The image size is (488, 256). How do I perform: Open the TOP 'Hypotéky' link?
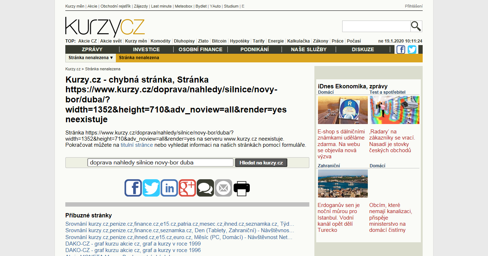point(240,41)
